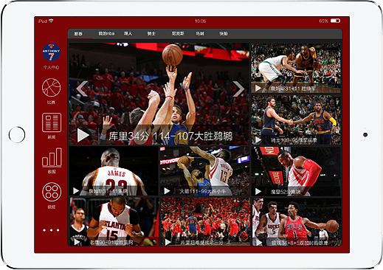
Task: Play the Rockets 111-99 video
Action: pos(167,191)
